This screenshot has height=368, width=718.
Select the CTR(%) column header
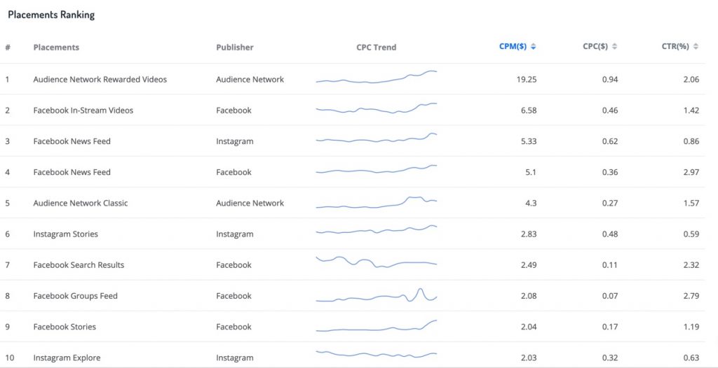675,47
